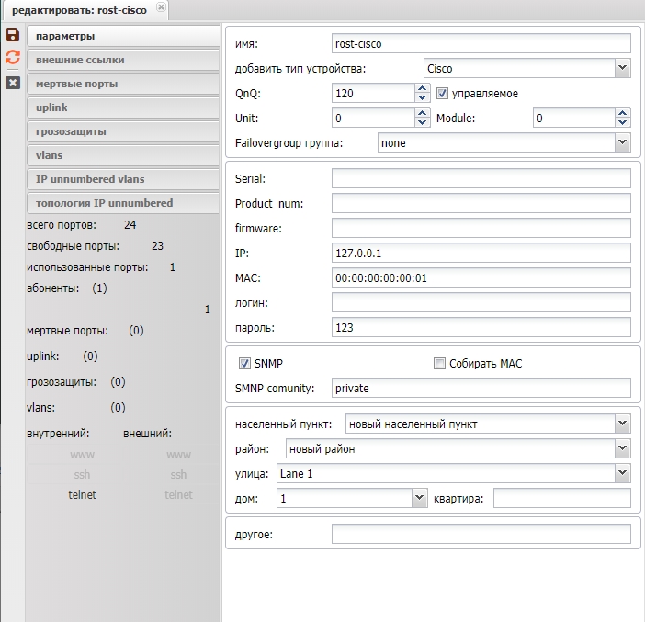
Task: Click the orange refresh icon
Action: 13,58
